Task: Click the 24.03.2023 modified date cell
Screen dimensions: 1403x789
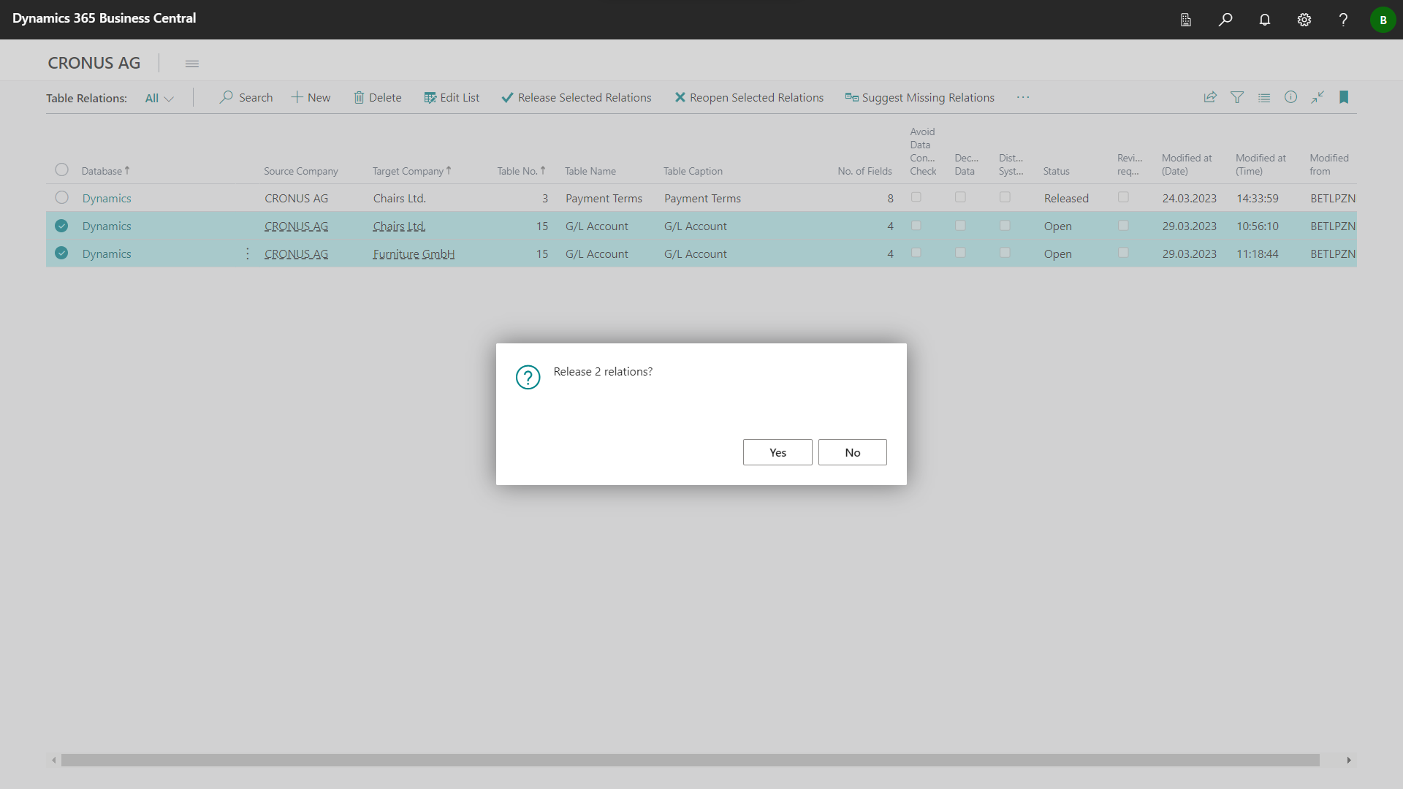Action: (1189, 198)
